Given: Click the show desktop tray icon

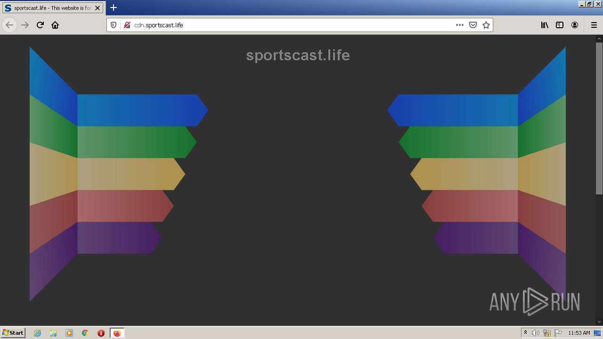Looking at the screenshot, I should [x=597, y=333].
